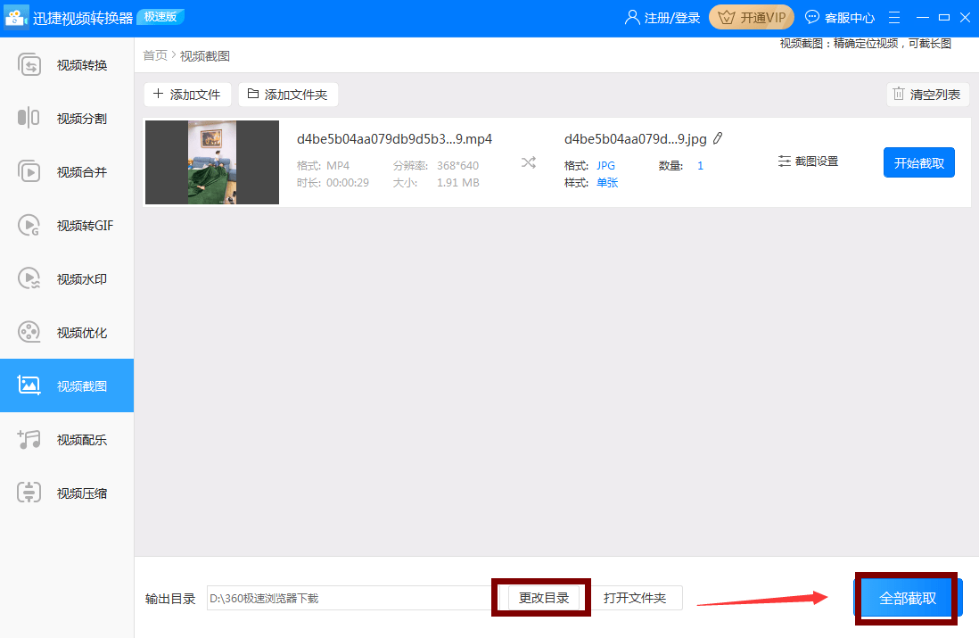Open 视频转换 in the sidebar
Viewport: 979px width, 638px height.
pos(67,65)
